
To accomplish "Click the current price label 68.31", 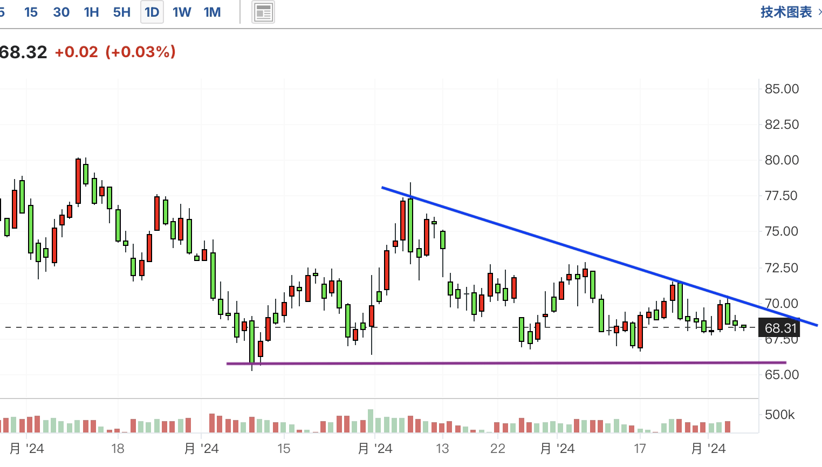I will point(780,328).
